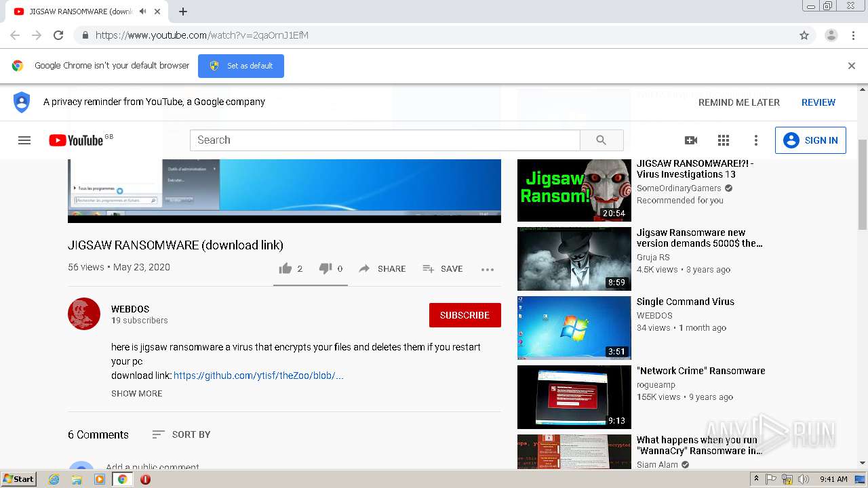Open Windows Explorer folder in taskbar
The height and width of the screenshot is (488, 868).
click(77, 479)
